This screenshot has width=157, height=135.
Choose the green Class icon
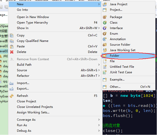point(105,23)
